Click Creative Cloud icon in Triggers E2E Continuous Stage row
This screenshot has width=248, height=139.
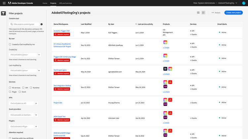click(165, 55)
